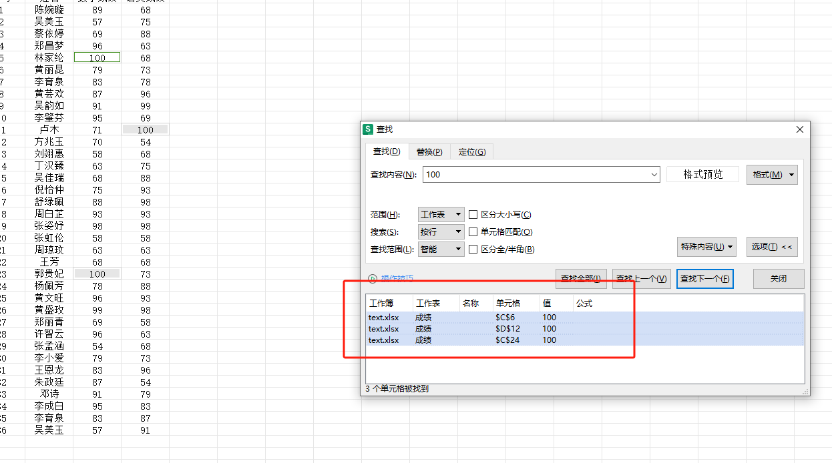The width and height of the screenshot is (832, 463).
Task: Open the 搜索 dropdown showing 按行
Action: coord(441,232)
